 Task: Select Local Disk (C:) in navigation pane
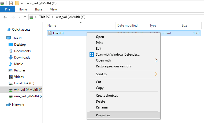pos(24,83)
